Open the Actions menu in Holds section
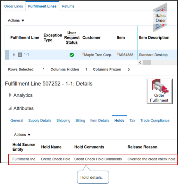This screenshot has height=184, width=178. click(x=22, y=135)
